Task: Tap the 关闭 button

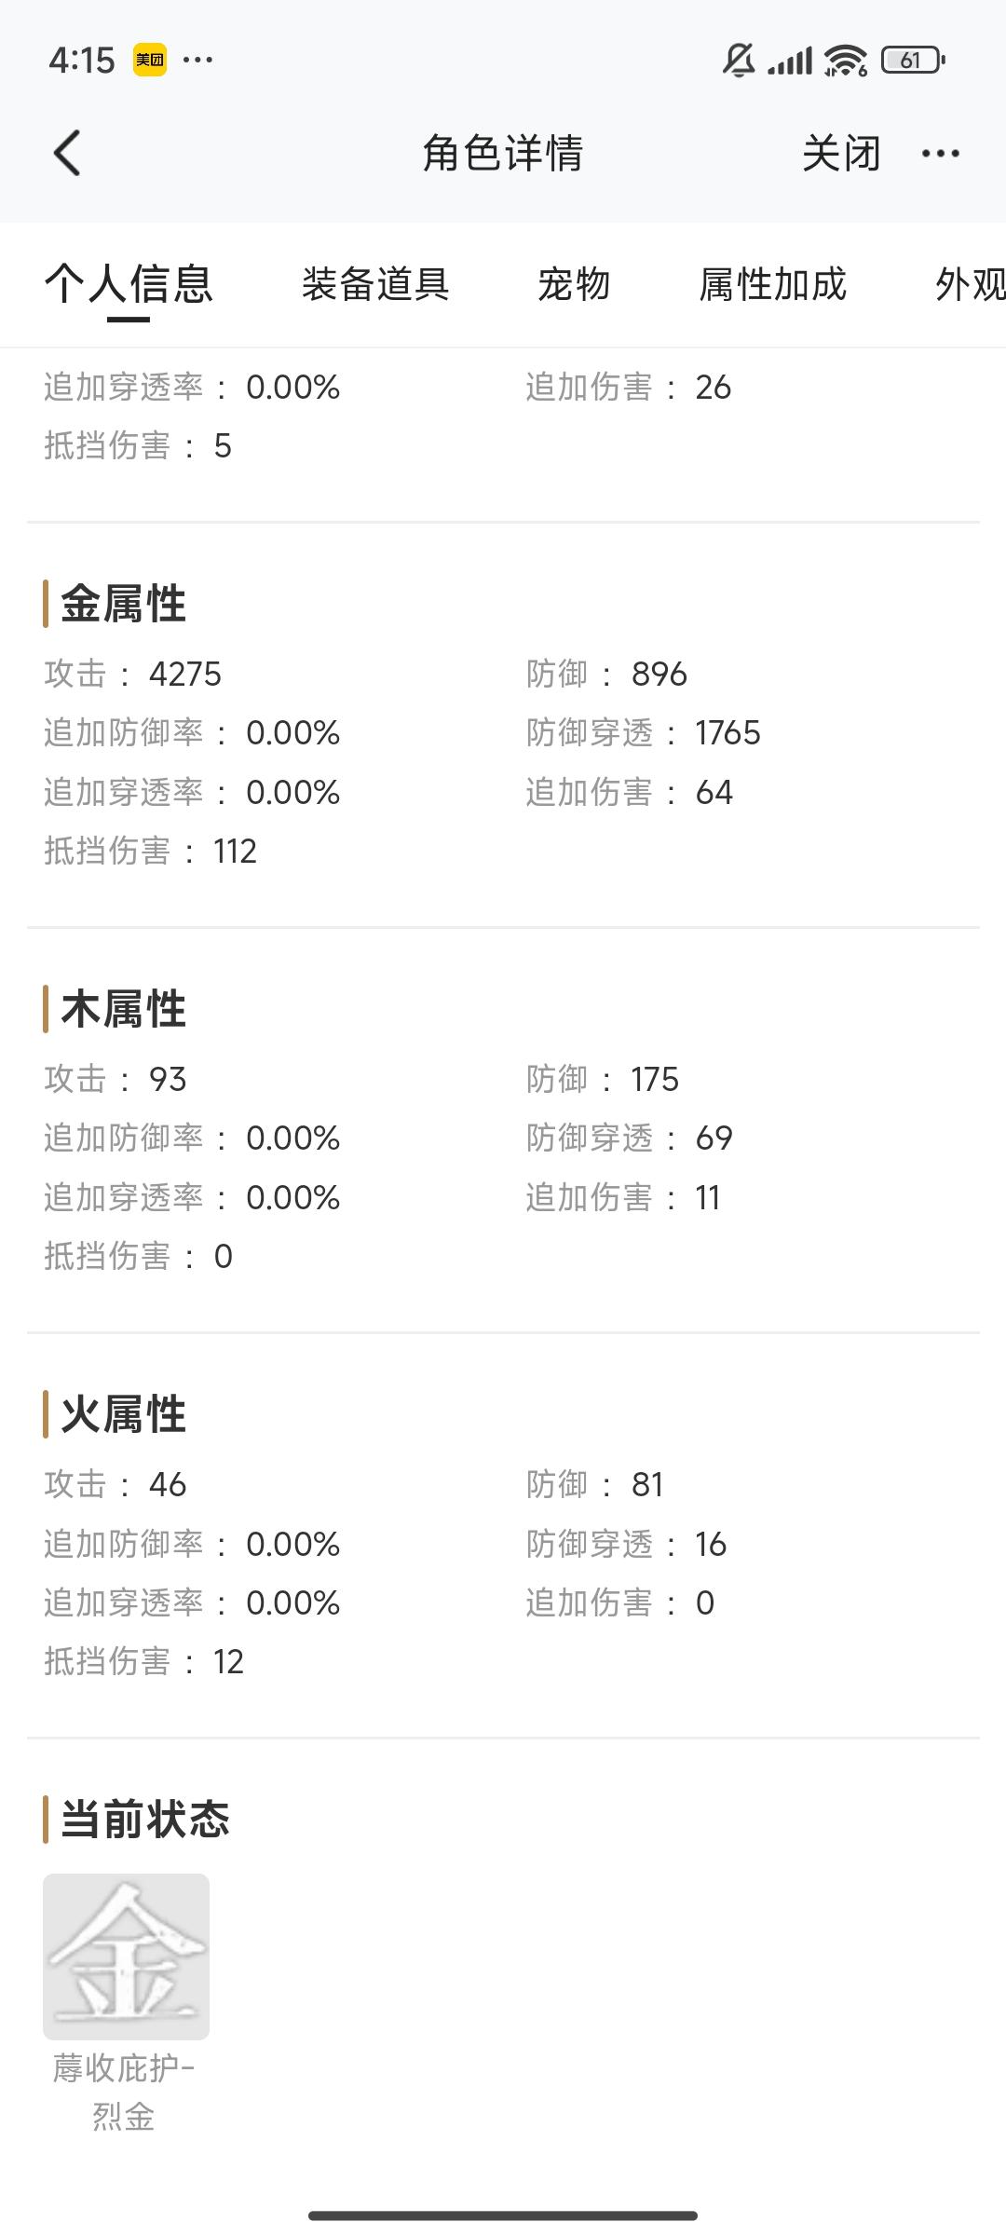Action: pos(841,154)
